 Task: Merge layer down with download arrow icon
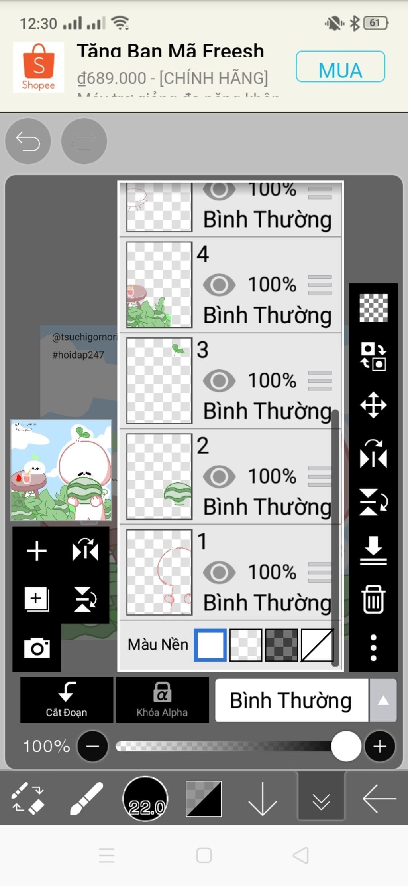[x=373, y=551]
